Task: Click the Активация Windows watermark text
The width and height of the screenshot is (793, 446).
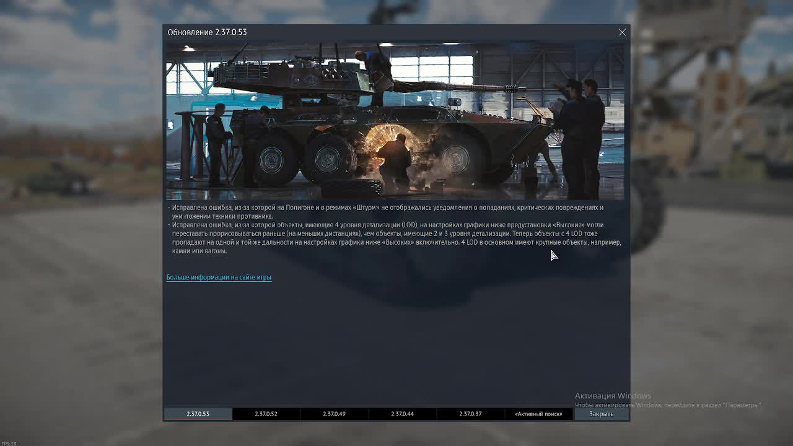Action: click(x=612, y=396)
